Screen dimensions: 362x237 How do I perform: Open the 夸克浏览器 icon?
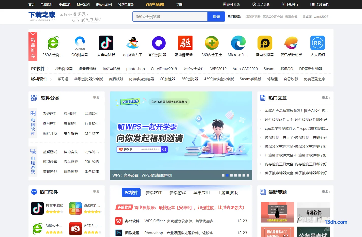pos(159,43)
